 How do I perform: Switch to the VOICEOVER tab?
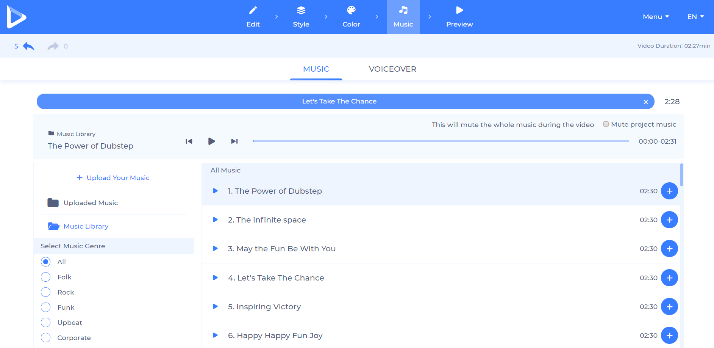(x=392, y=69)
